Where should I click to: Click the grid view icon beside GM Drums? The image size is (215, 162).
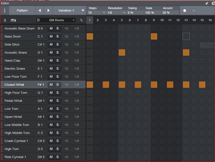click(x=13, y=20)
